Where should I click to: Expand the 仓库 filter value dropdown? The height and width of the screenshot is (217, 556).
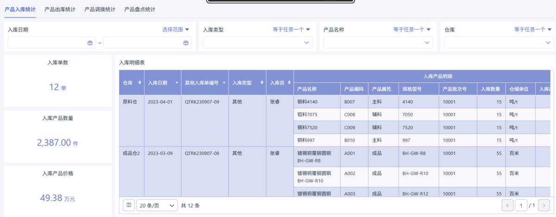[548, 43]
